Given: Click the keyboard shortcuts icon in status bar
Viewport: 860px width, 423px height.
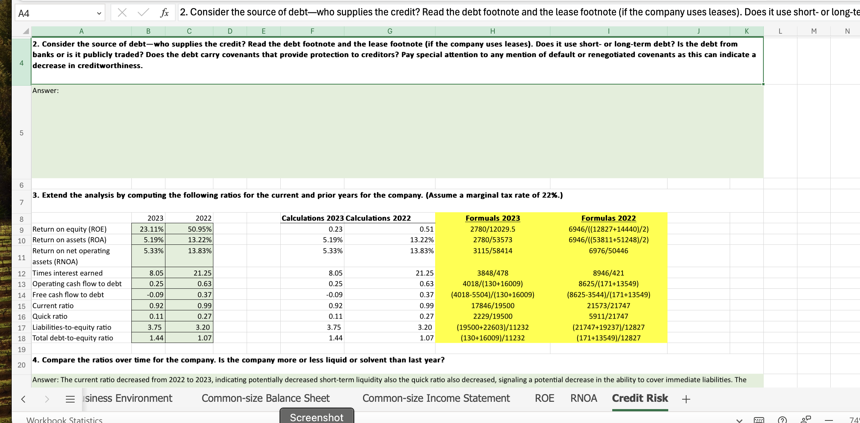Looking at the screenshot, I should pos(759,419).
